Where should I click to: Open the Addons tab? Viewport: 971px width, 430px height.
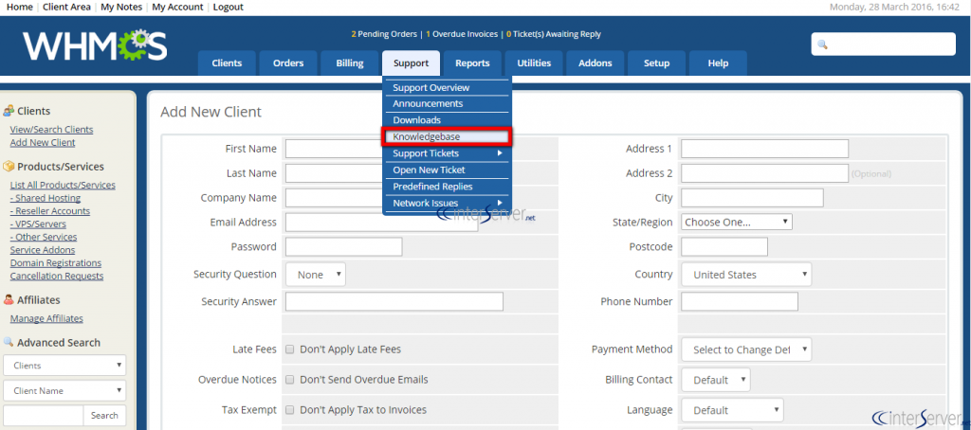[x=595, y=63]
